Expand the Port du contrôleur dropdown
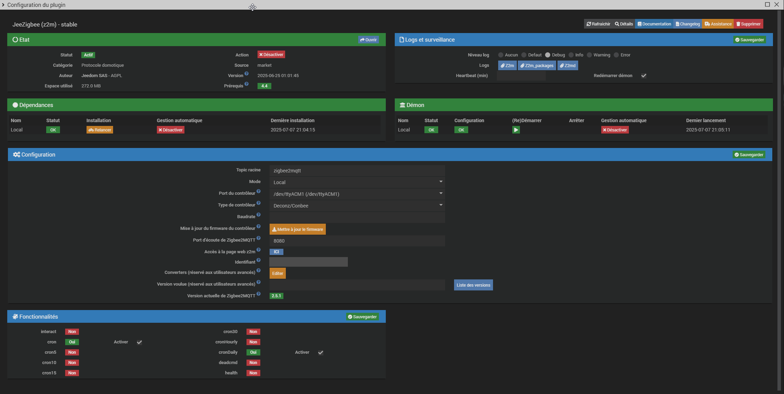The image size is (784, 394). coord(357,194)
